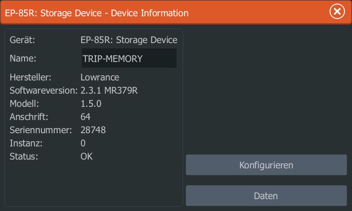Click the Seriennummer label
The width and height of the screenshot is (352, 211).
point(40,130)
